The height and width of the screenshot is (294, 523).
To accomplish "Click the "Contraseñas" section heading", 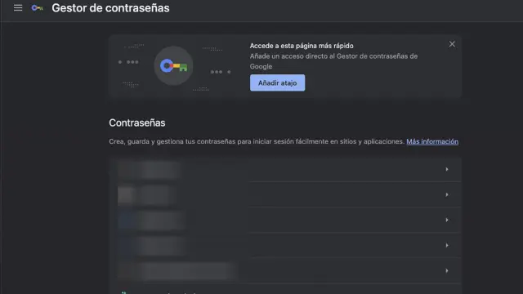I will tap(137, 122).
